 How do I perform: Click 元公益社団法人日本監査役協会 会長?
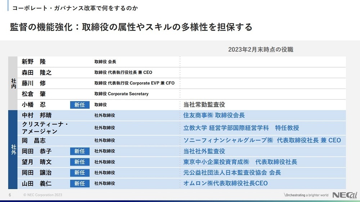click(232, 173)
